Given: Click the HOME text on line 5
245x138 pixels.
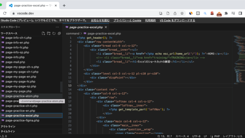Looking at the screenshot, I should click(x=211, y=54).
